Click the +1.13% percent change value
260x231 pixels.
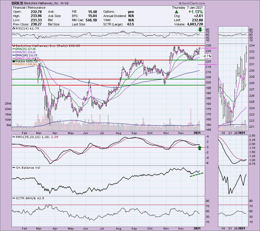click(196, 12)
